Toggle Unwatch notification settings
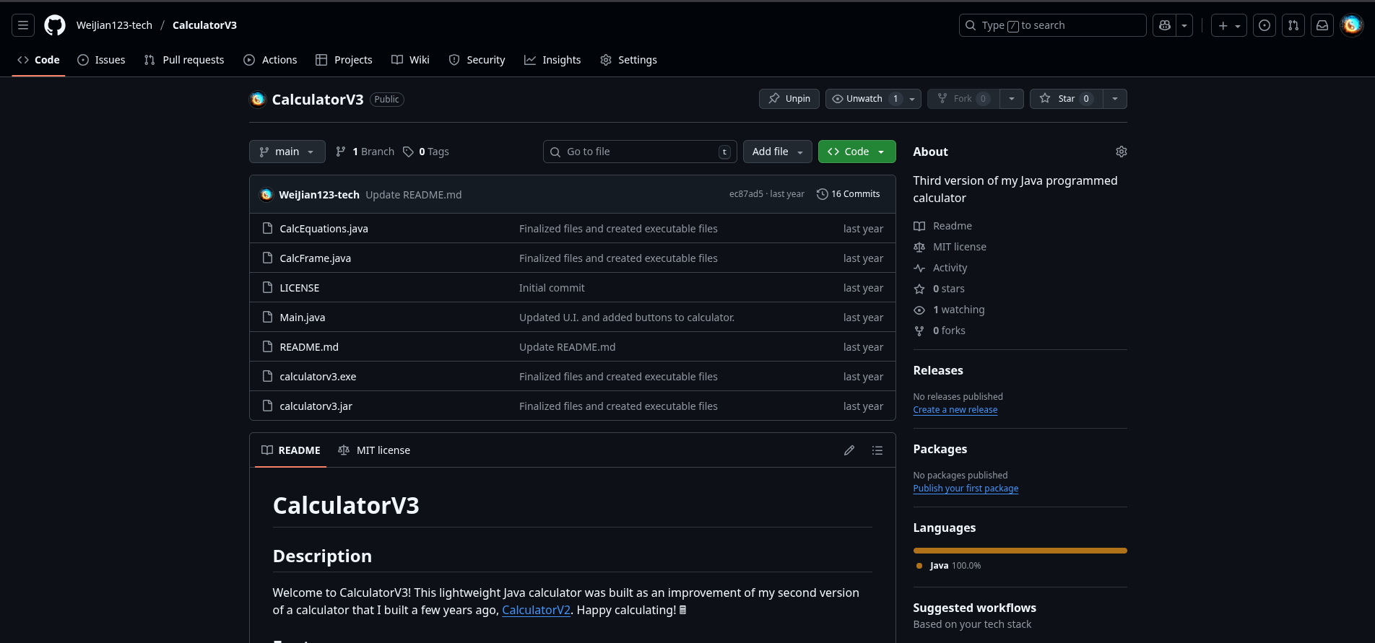This screenshot has width=1375, height=643. [x=873, y=99]
